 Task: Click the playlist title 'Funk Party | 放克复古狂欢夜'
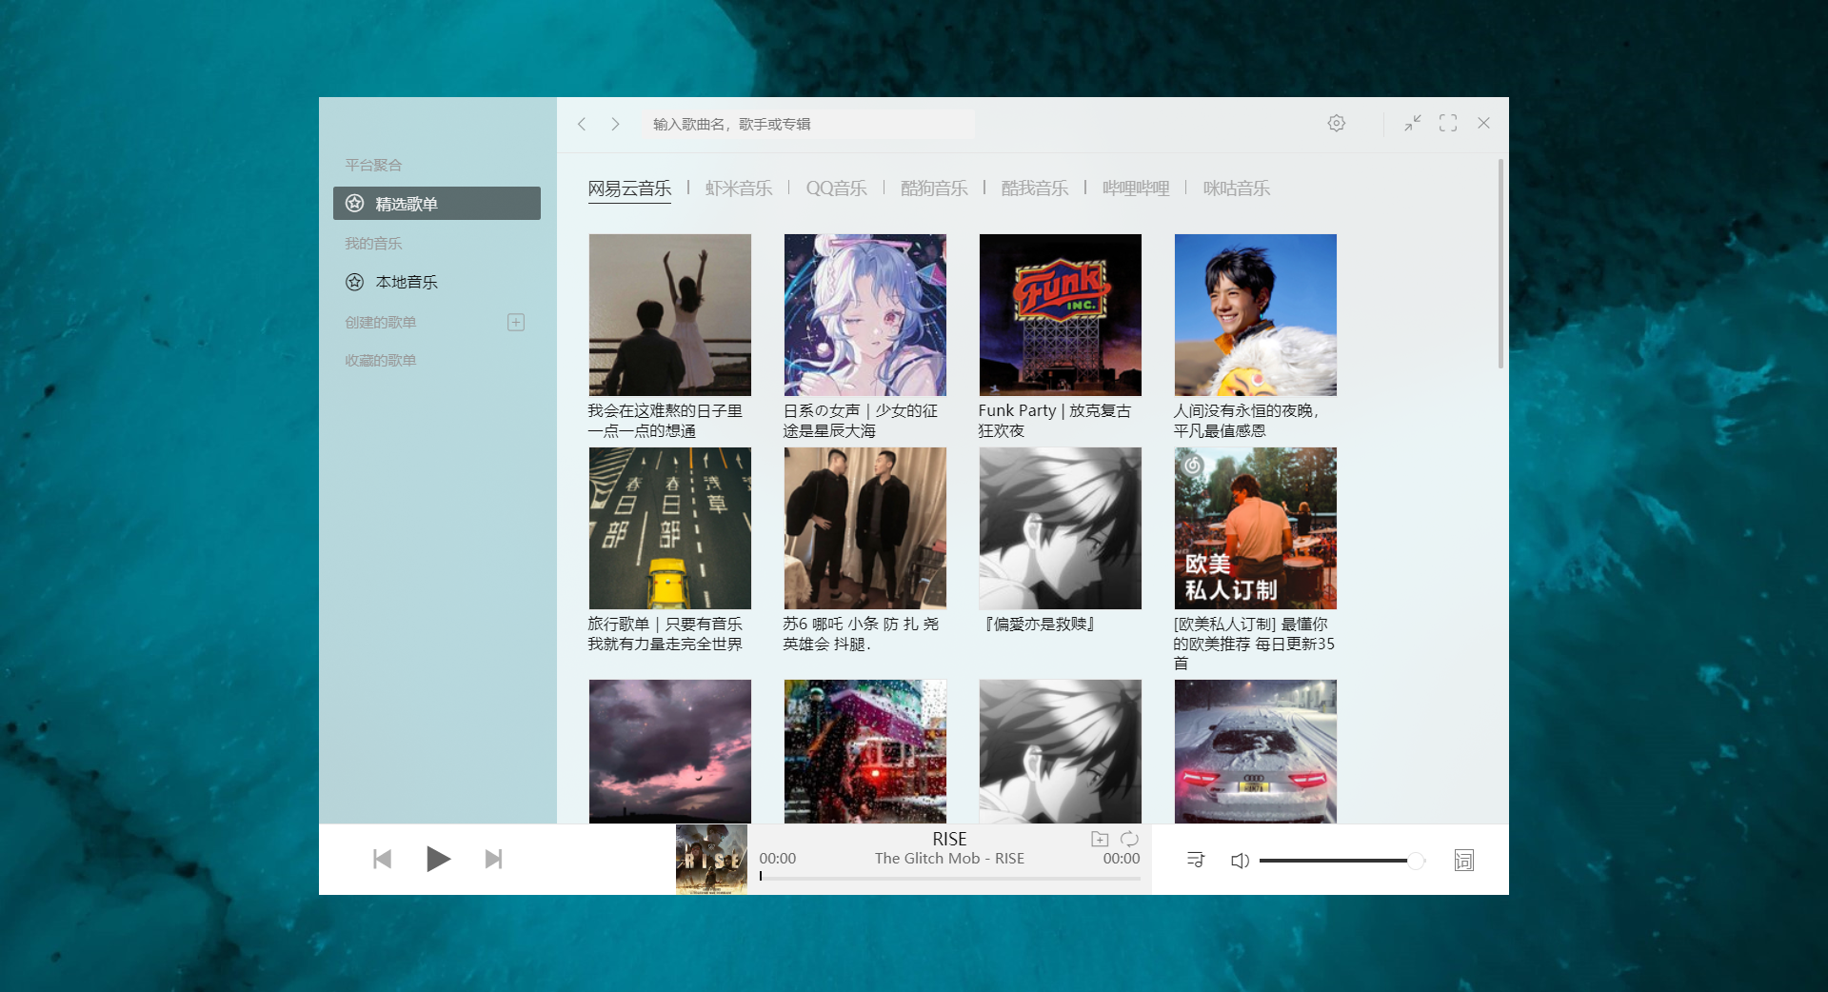tap(1055, 421)
